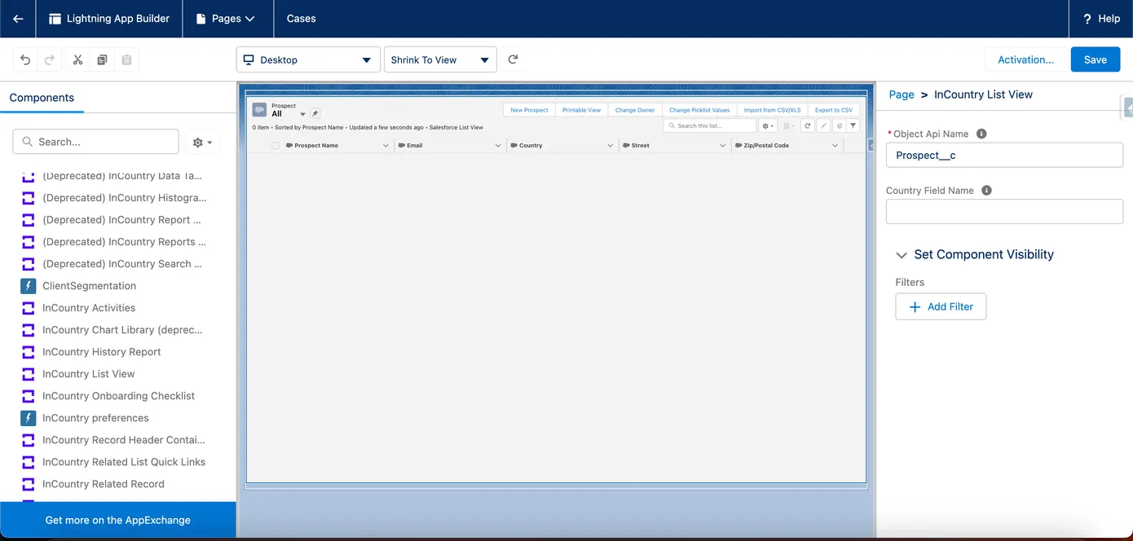Go back with the left arrow
Viewport: 1133px width, 541px height.
click(18, 19)
